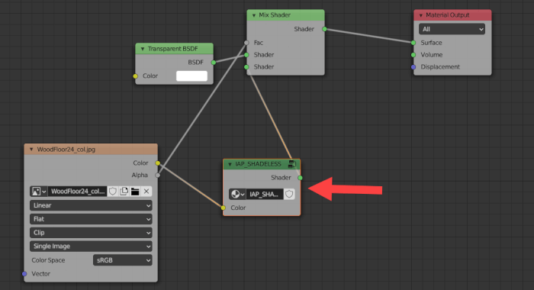Unlink the WoodFloor24 image with X icon
Image resolution: width=534 pixels, height=290 pixels.
[146, 192]
